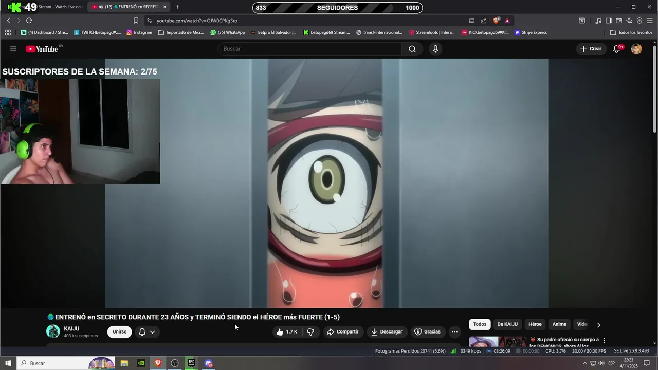
Task: Click the Unirse join button
Action: coord(120,332)
